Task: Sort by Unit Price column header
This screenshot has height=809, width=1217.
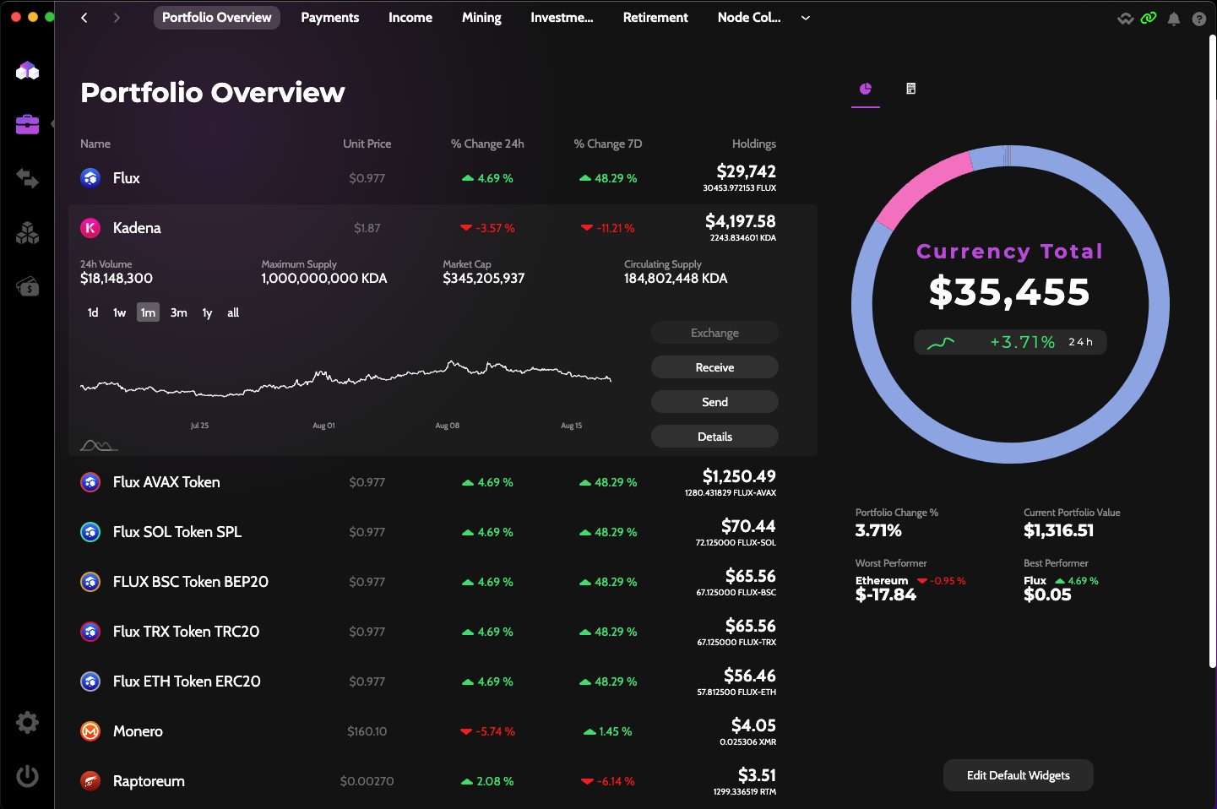Action: click(x=367, y=144)
